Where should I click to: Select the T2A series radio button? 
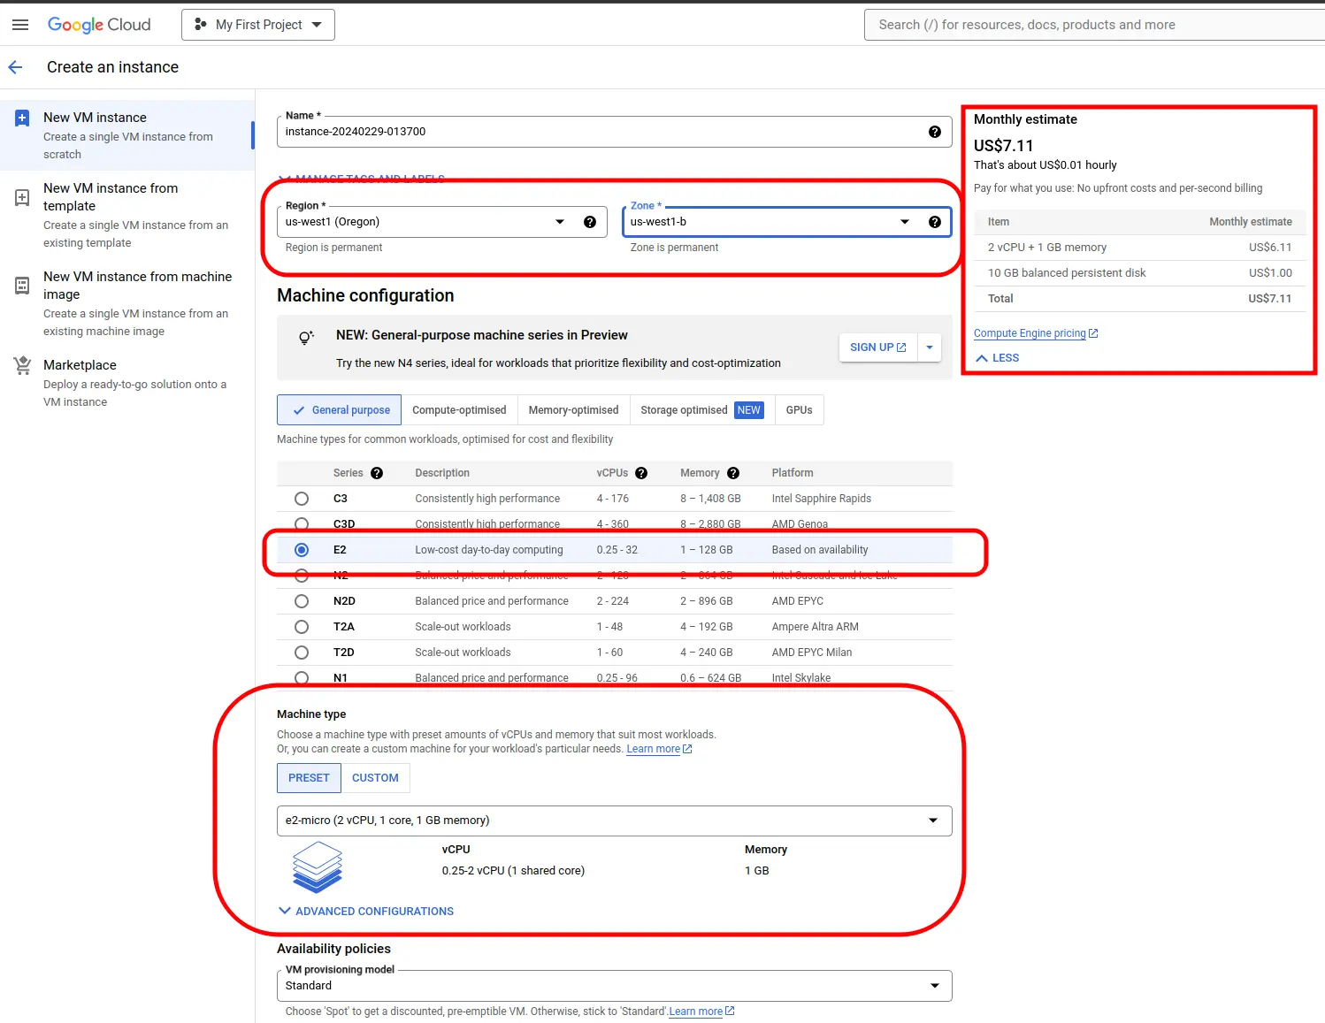click(302, 627)
